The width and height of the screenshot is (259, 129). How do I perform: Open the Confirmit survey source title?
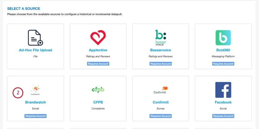tap(160, 102)
